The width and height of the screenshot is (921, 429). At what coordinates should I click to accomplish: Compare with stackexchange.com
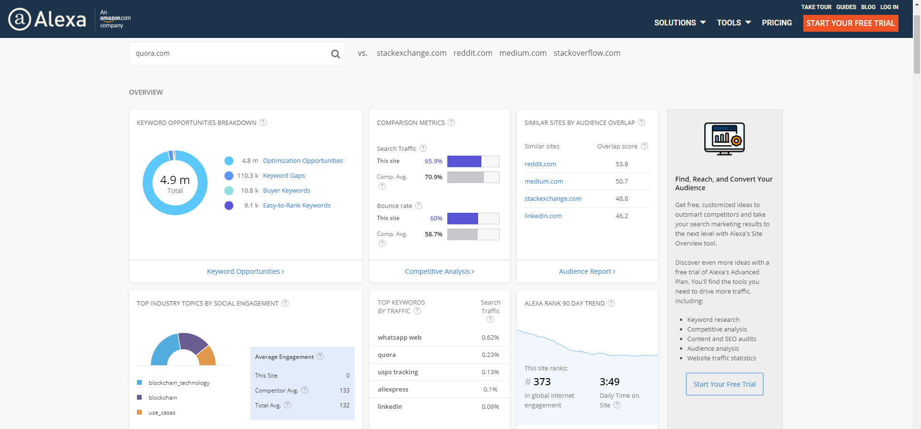[x=411, y=53]
